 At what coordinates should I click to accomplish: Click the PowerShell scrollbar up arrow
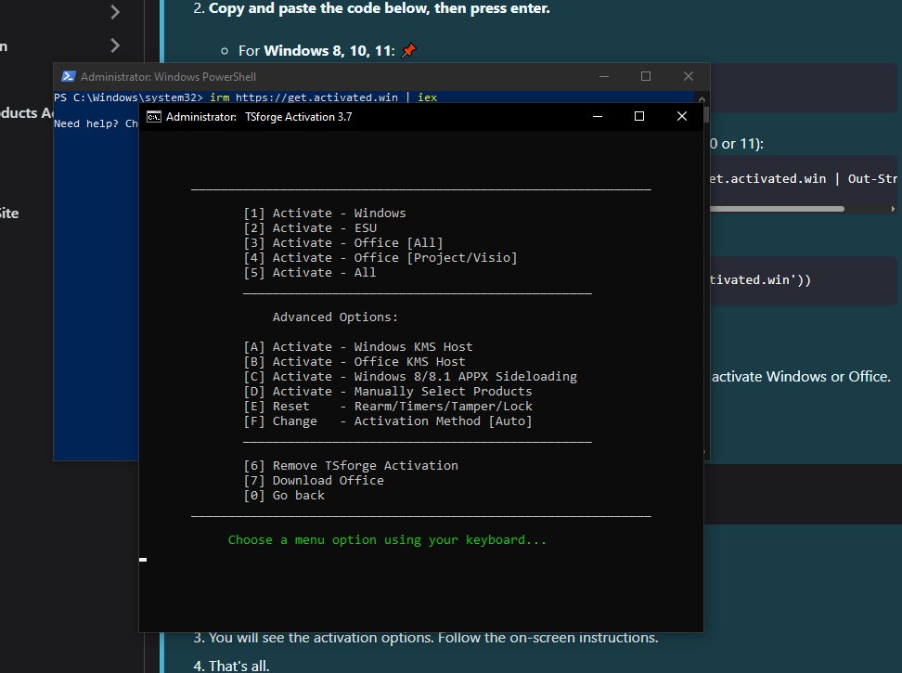(x=702, y=99)
